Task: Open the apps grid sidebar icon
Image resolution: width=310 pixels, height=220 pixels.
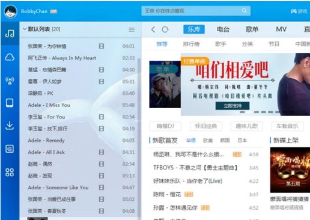Action: point(10,173)
